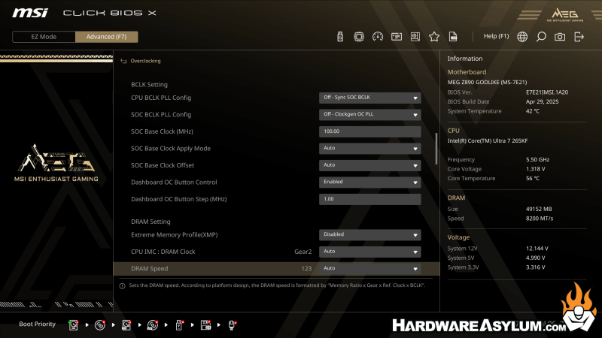Open Help (F1)
The height and width of the screenshot is (338, 602).
tap(496, 36)
